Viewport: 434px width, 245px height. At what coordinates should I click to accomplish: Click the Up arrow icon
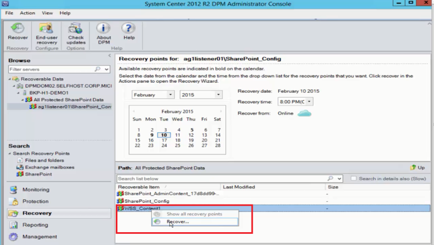[x=413, y=167]
